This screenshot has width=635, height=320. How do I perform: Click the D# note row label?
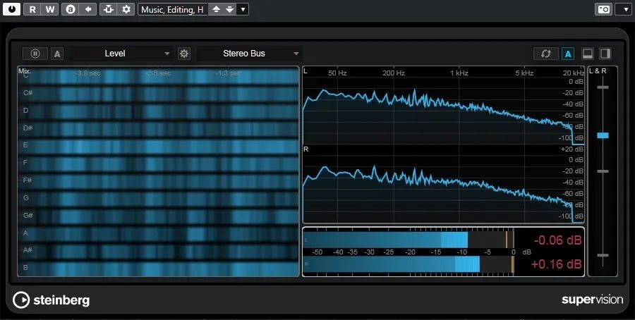(x=28, y=128)
